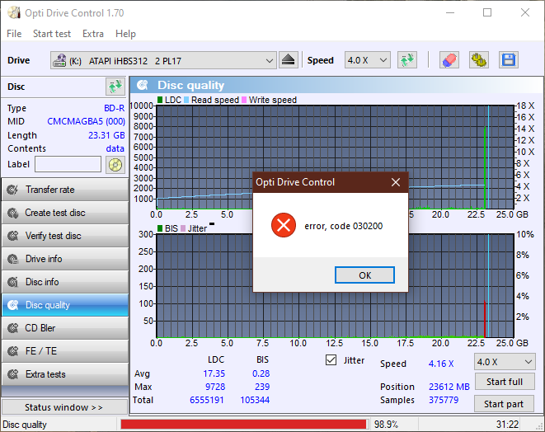Click the Samples value 375779
This screenshot has height=432, width=545.
click(444, 400)
